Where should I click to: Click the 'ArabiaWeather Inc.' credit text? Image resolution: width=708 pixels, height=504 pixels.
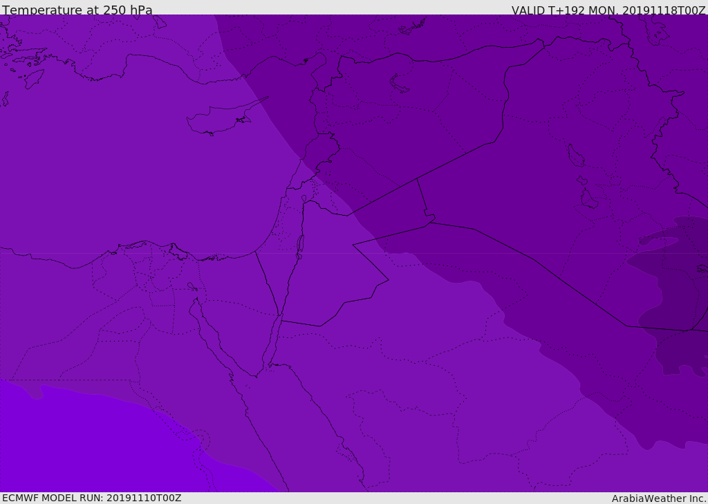coord(658,498)
